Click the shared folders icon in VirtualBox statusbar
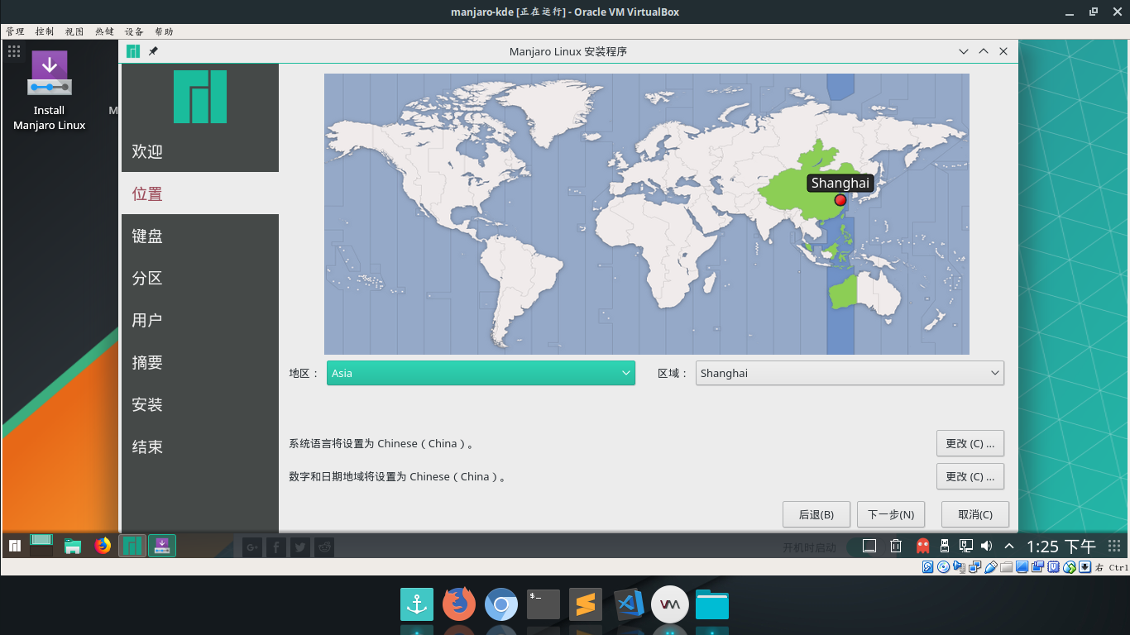This screenshot has width=1130, height=635. [1007, 567]
